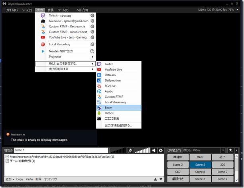Move source down with the down arrow

click(161, 179)
